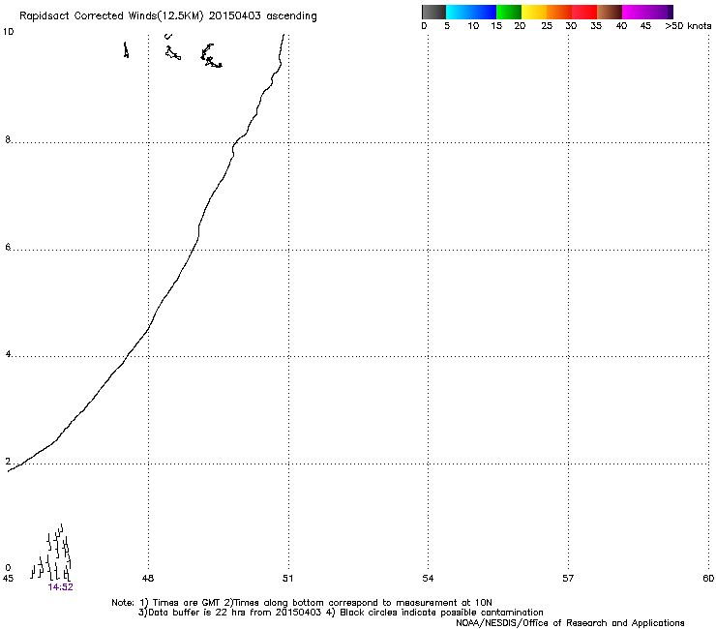
Task: Click the latitude label 2
Action: click(x=8, y=462)
